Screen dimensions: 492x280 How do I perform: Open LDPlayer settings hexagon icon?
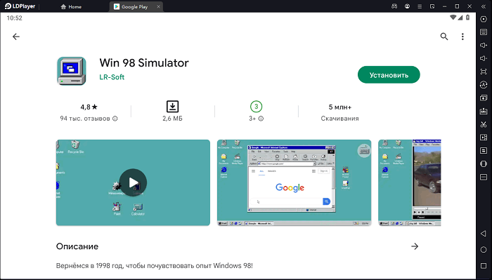click(484, 19)
